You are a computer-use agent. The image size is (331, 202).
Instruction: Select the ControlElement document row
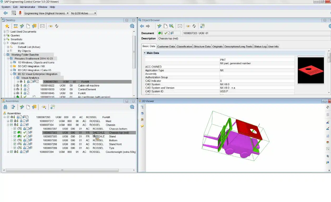pyautogui.click(x=72, y=89)
